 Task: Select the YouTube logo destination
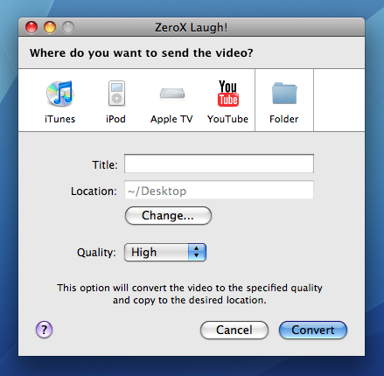(228, 94)
